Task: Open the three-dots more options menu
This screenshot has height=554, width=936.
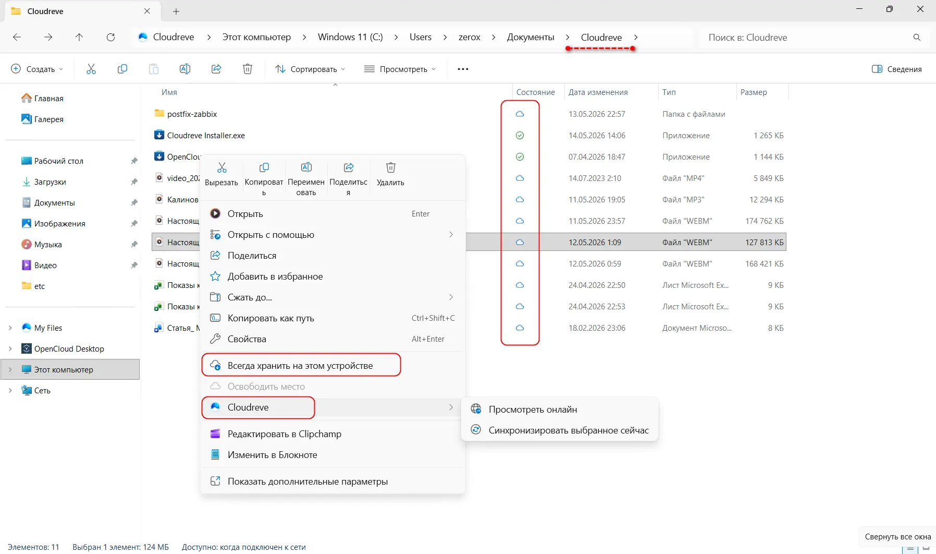Action: pyautogui.click(x=463, y=69)
